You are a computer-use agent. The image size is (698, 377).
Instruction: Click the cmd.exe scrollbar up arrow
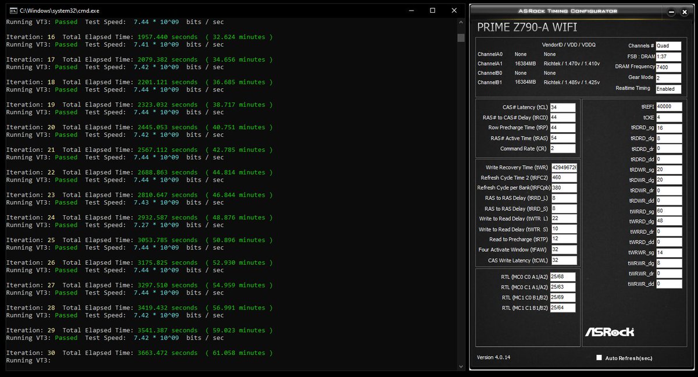coord(461,23)
